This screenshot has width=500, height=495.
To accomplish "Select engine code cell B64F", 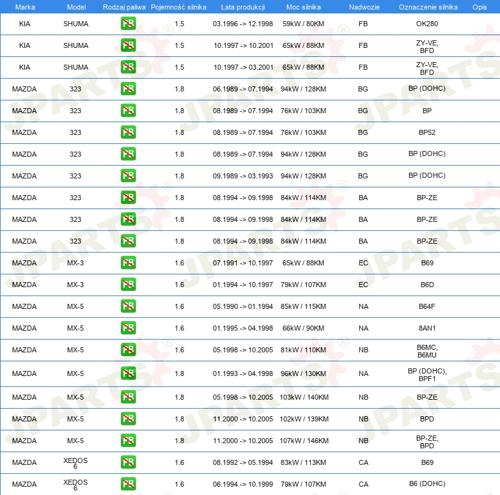I will (x=427, y=306).
